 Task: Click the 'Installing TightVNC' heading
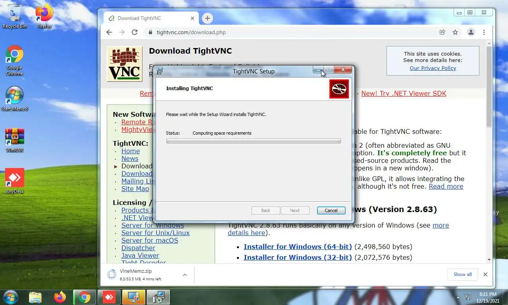pyautogui.click(x=189, y=88)
